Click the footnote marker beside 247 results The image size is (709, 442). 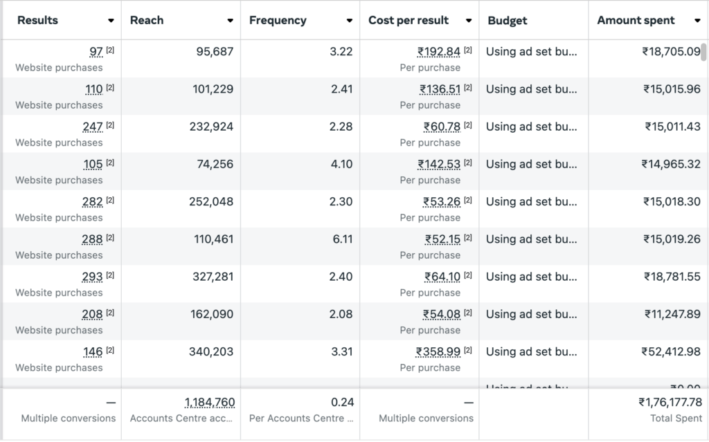[110, 125]
